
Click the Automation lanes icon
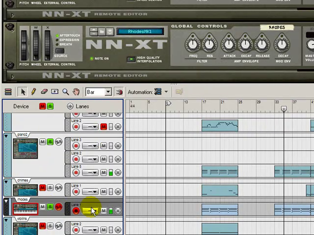(x=158, y=92)
